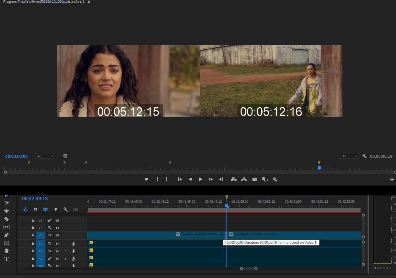Open the 1/2 playback resolution dropdown

[349, 156]
